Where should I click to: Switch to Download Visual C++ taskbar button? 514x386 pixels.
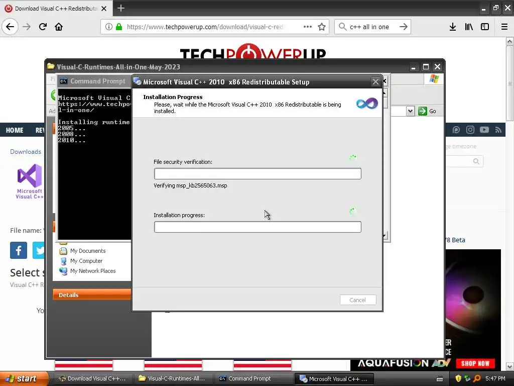point(92,378)
